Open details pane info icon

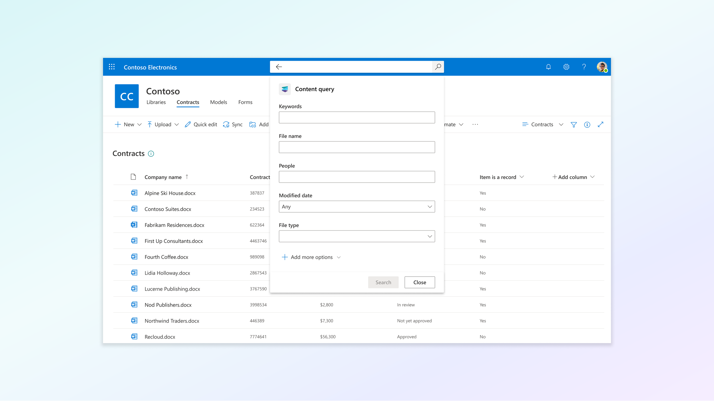(587, 125)
